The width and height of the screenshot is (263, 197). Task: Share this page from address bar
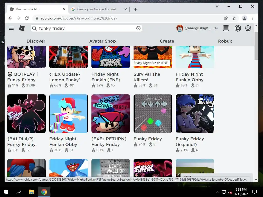pyautogui.click(x=226, y=18)
